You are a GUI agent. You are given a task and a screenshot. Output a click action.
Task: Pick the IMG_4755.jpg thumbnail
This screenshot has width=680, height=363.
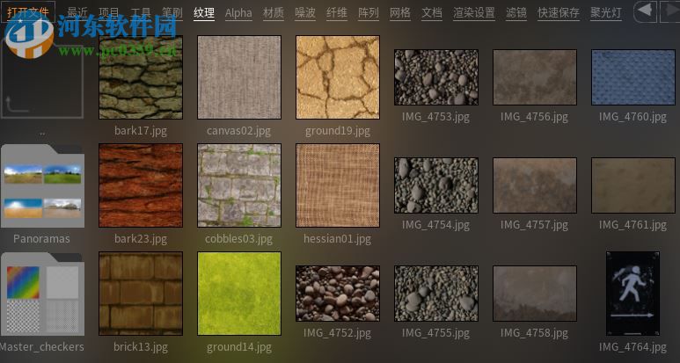tap(435, 294)
